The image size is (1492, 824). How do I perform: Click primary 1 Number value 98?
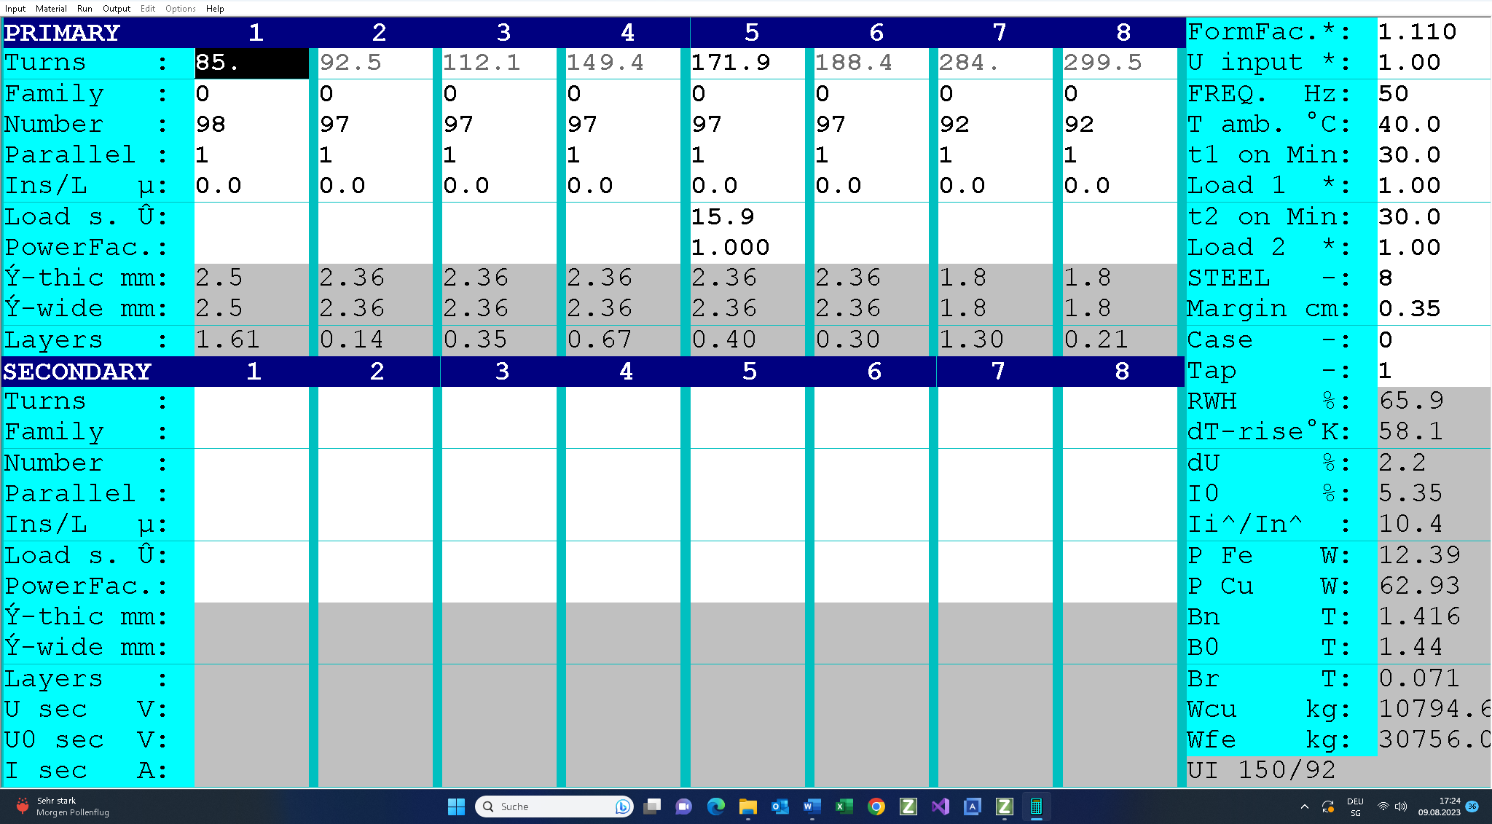coord(251,125)
